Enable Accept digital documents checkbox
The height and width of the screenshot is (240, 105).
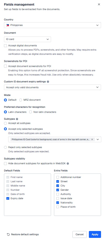6,46
